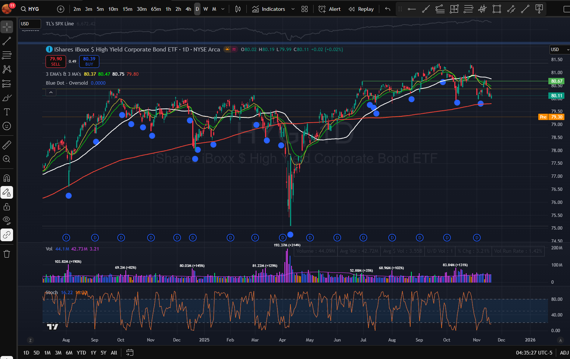The image size is (570, 359).
Task: Select the crosshair cursor tool in left sidebar
Action: point(7,27)
